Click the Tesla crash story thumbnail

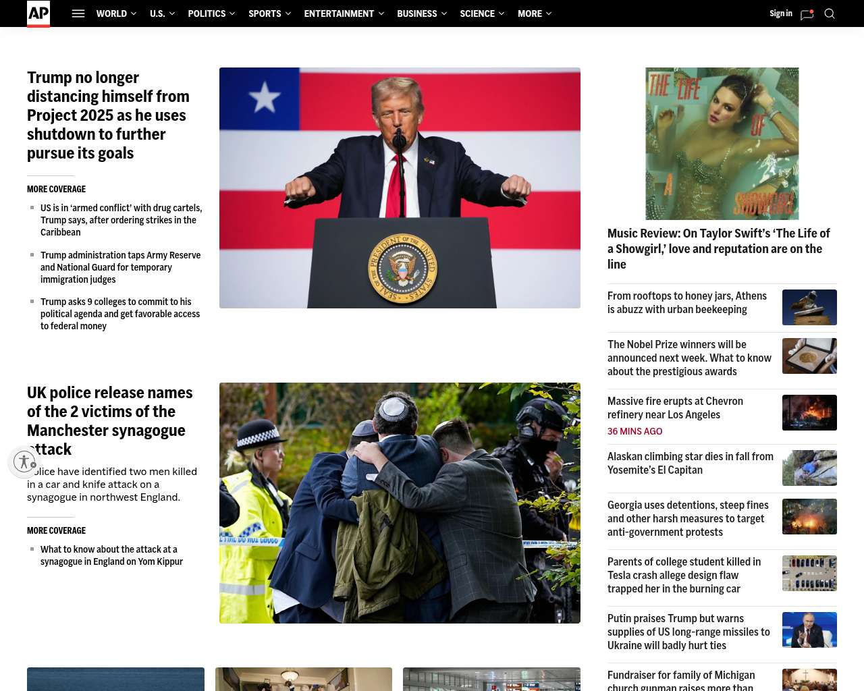pyautogui.click(x=809, y=573)
